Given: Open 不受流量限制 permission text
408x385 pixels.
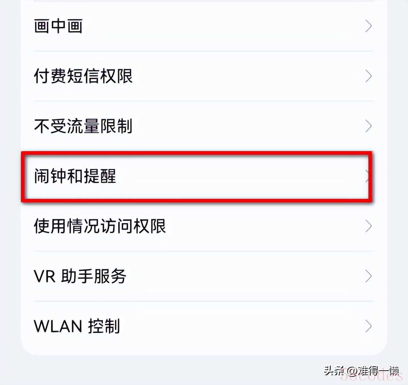Looking at the screenshot, I should coord(83,126).
